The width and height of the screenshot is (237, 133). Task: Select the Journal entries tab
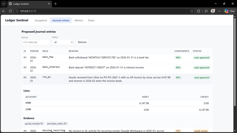pyautogui.click(x=61, y=20)
